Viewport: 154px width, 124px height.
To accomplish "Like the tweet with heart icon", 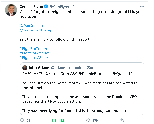I will pos(88,120).
